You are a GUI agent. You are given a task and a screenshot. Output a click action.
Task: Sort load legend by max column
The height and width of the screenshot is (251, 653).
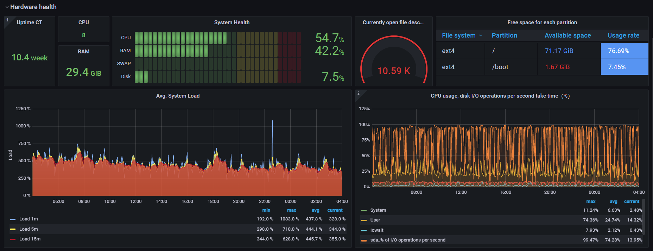[x=291, y=210]
